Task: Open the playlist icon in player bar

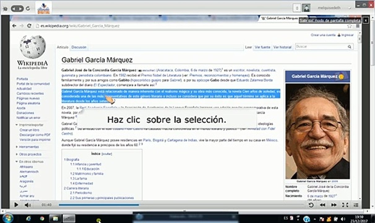Action: coord(356,205)
